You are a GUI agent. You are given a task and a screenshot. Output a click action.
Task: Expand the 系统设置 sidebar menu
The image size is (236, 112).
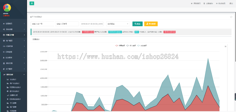pos(13,29)
